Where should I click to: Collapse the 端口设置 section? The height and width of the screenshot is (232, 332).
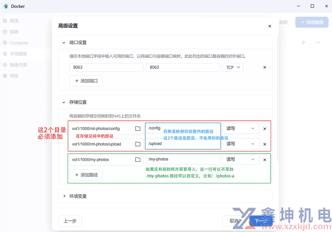pyautogui.click(x=64, y=43)
